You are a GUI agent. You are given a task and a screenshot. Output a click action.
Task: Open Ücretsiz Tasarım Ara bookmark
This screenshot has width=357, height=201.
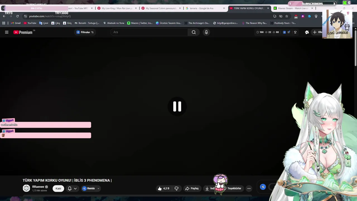click(168, 23)
